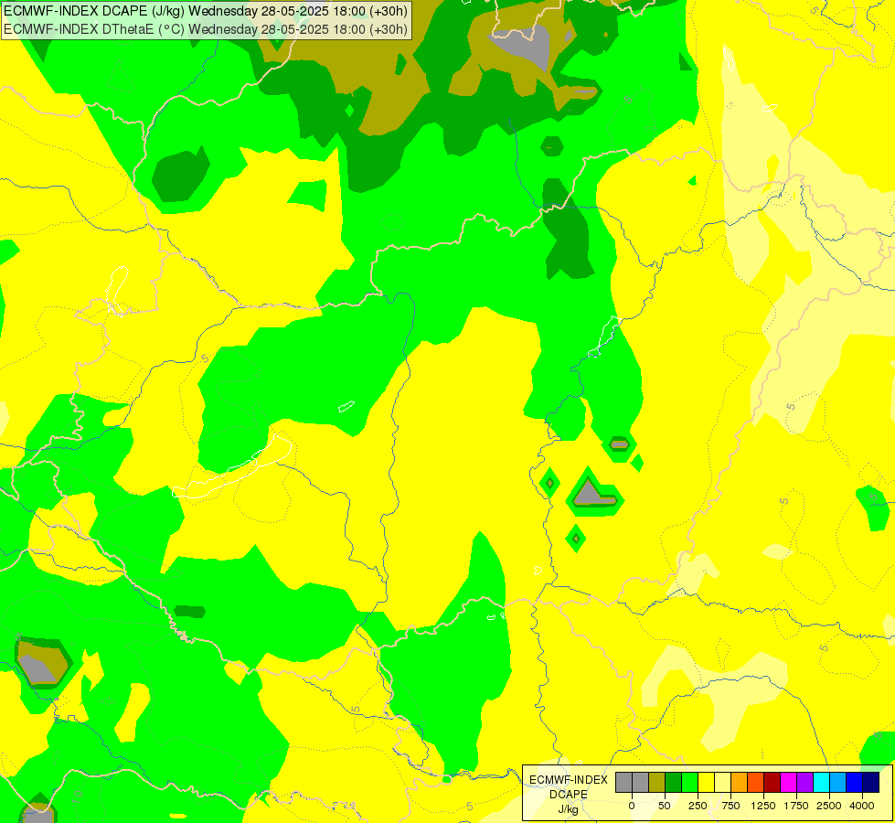Click the olive swatch in the DCAPE legend
Image resolution: width=895 pixels, height=823 pixels.
pos(656,783)
